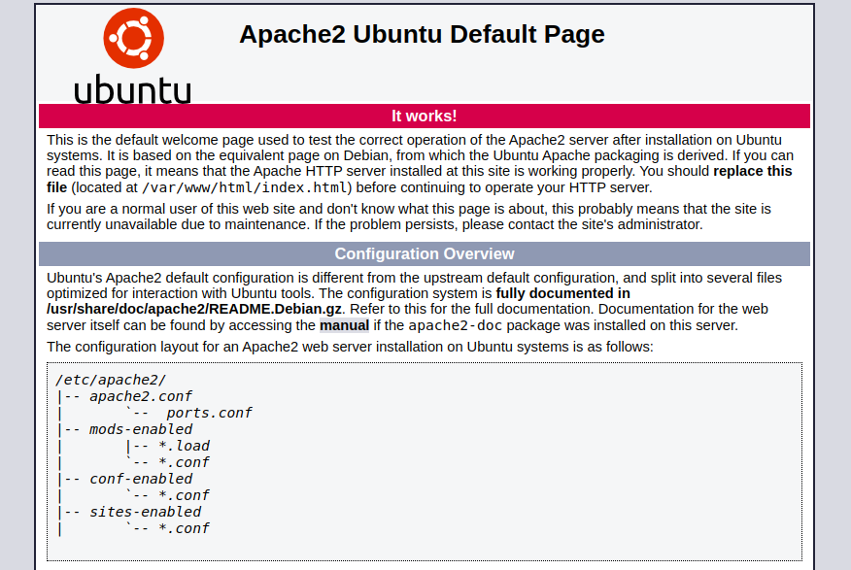851x570 pixels.
Task: Click the bold 'fully documented in' phrase
Action: click(x=562, y=293)
